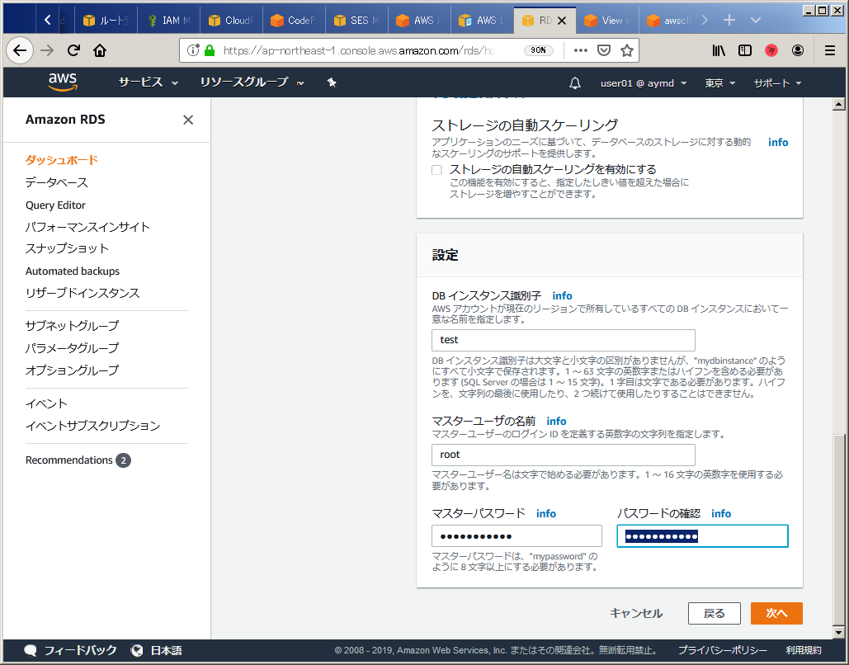This screenshot has height=665, width=849.
Task: Click the green padlock security icon
Action: (210, 50)
